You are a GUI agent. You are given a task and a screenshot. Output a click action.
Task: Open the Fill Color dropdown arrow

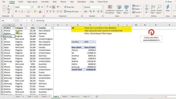(x=37, y=12)
